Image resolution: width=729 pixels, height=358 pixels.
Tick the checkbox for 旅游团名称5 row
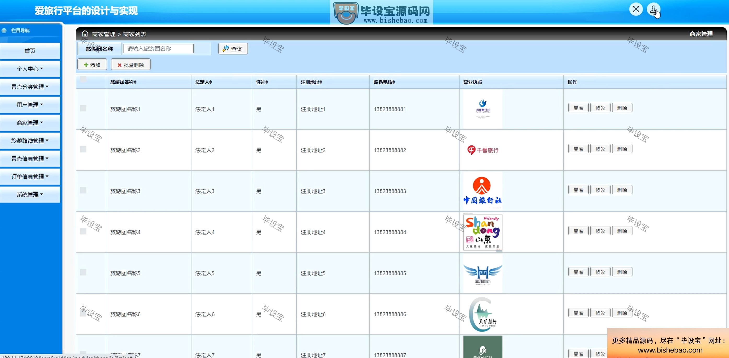pos(83,272)
